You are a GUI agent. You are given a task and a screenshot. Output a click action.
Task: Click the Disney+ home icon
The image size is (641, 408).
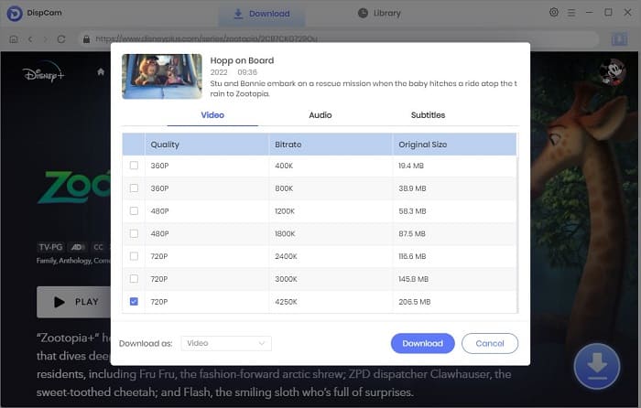[x=101, y=72]
